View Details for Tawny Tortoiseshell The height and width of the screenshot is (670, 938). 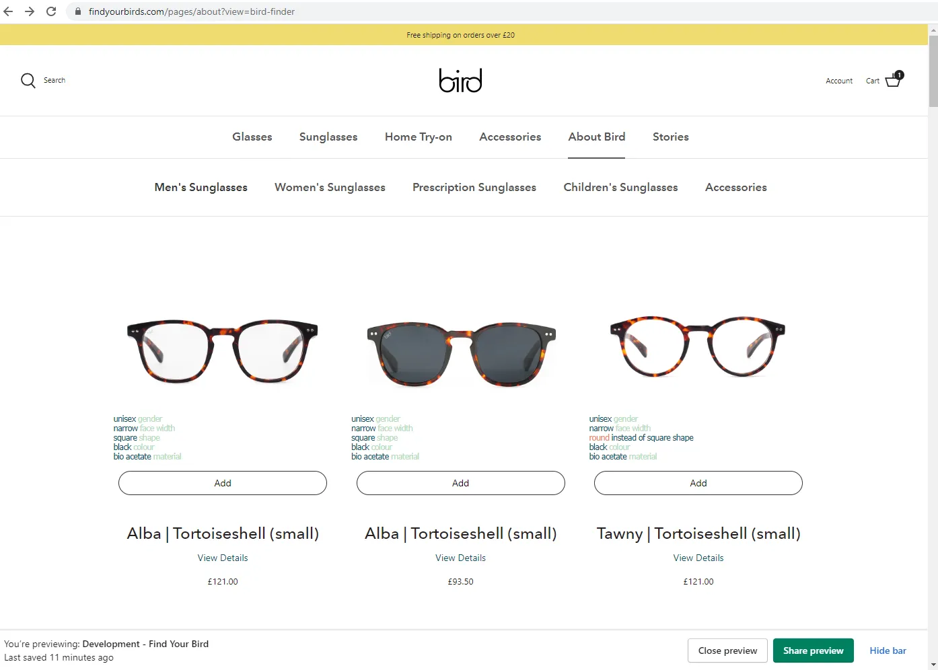(698, 558)
